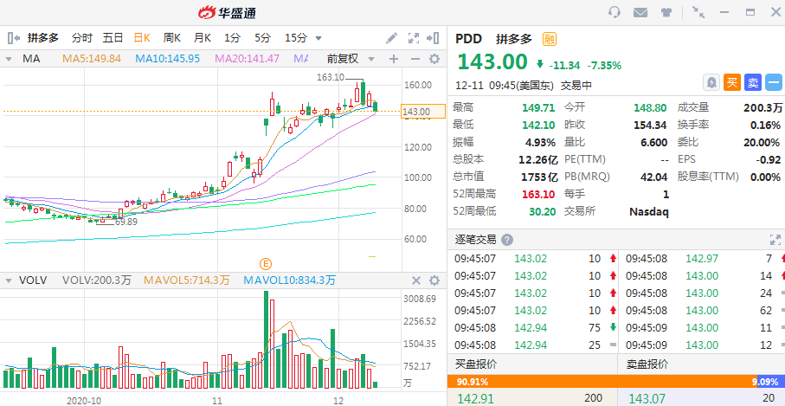Click the 52周最高 value 163.10
This screenshot has height=406, width=785.
coord(538,194)
